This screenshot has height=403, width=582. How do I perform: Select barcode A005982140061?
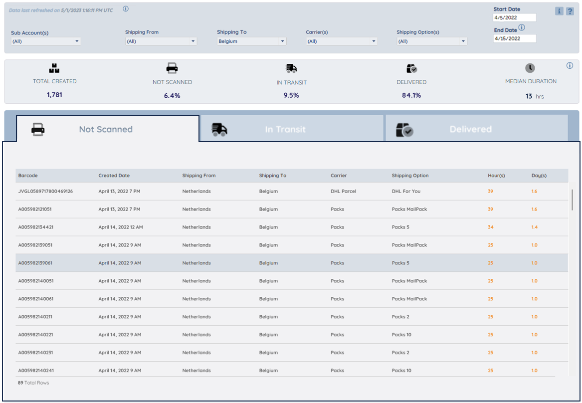(35, 299)
